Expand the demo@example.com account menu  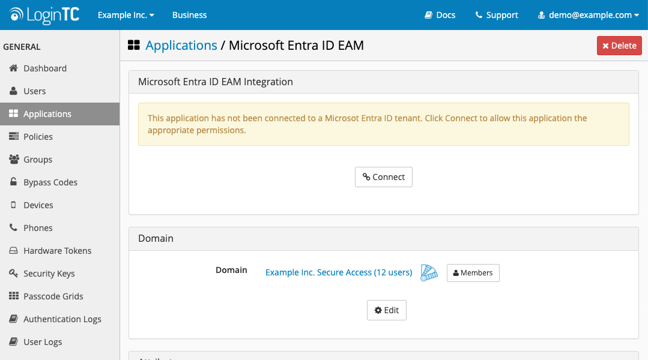[x=587, y=14]
